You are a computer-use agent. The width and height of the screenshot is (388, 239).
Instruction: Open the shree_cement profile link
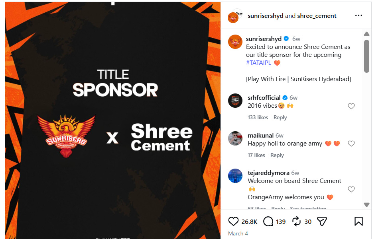tap(317, 16)
